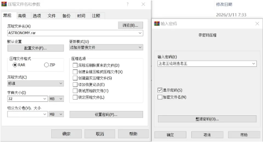Viewport: 263px width, 142px height.
Task: Enable 压缩后删除原来的文件 option
Action: point(75,65)
